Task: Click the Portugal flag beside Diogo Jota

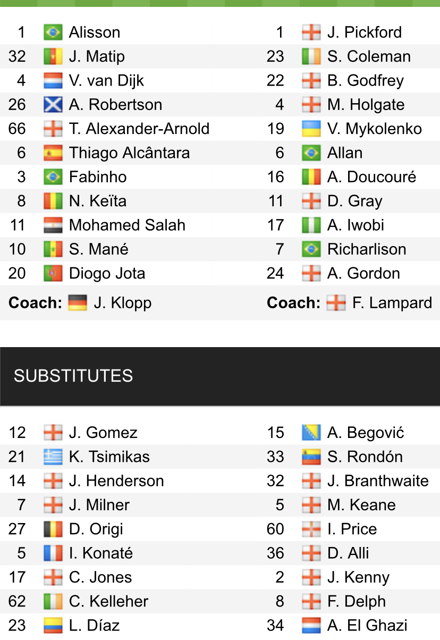Action: [53, 274]
